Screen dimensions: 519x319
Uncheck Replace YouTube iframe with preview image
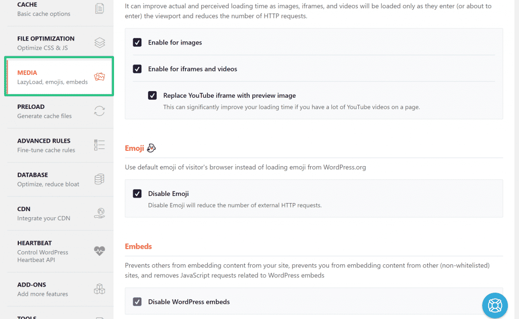click(x=152, y=96)
